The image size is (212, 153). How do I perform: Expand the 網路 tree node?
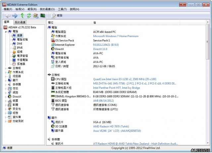pos(6,93)
